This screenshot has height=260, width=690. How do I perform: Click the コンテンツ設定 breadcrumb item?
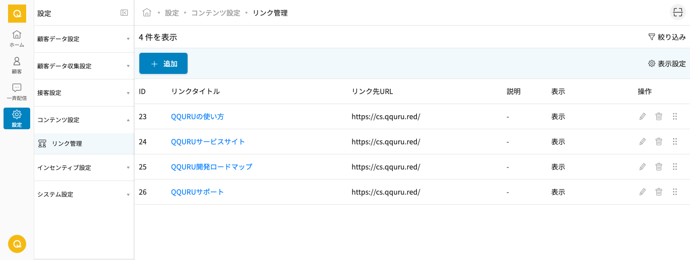(x=216, y=13)
